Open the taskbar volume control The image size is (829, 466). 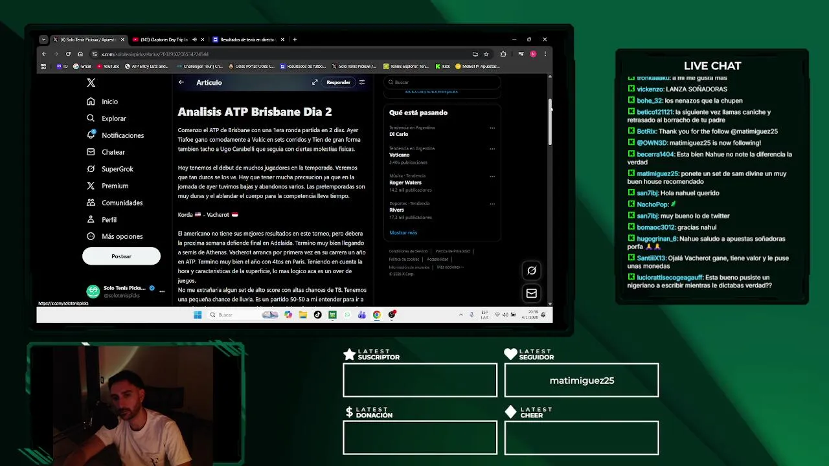tap(505, 315)
